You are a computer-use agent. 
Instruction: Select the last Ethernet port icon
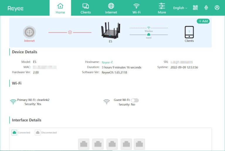coord(139,144)
